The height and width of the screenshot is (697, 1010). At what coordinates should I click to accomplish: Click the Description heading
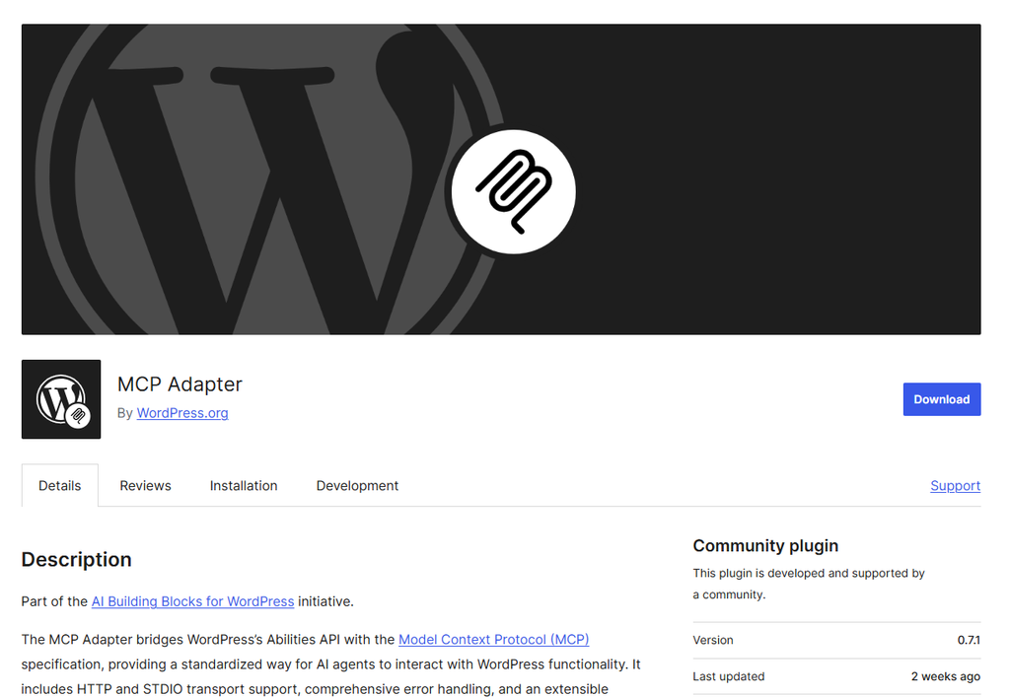[77, 559]
